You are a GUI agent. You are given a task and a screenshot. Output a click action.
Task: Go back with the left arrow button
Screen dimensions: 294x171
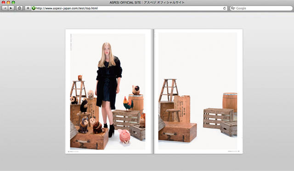click(5, 8)
